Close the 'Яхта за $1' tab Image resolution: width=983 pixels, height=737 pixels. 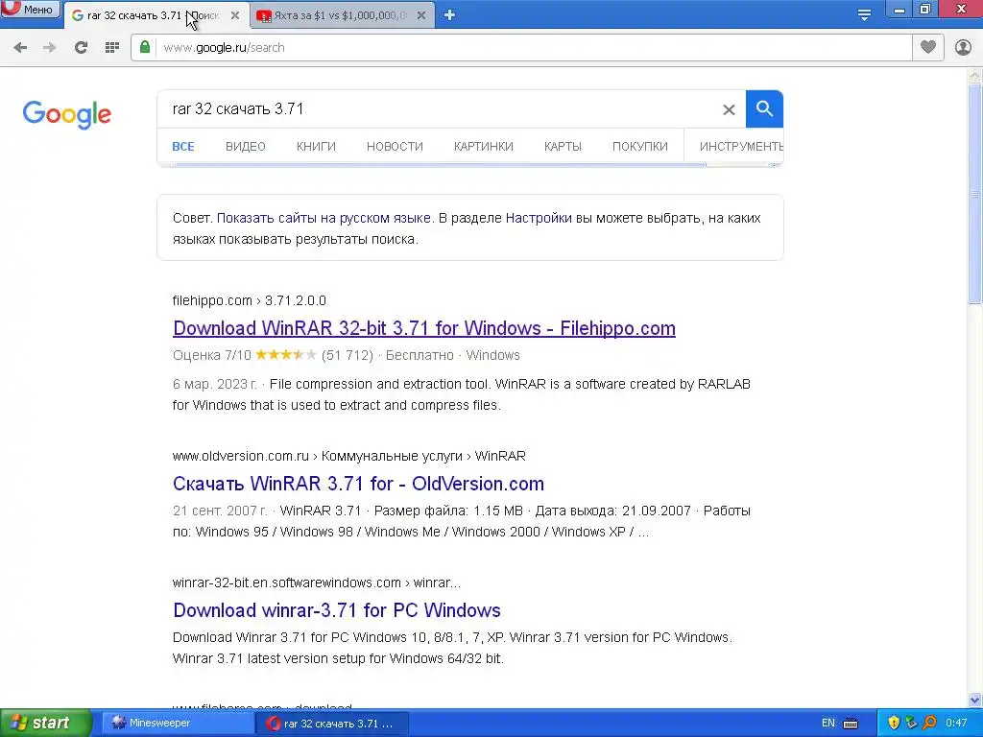click(421, 15)
